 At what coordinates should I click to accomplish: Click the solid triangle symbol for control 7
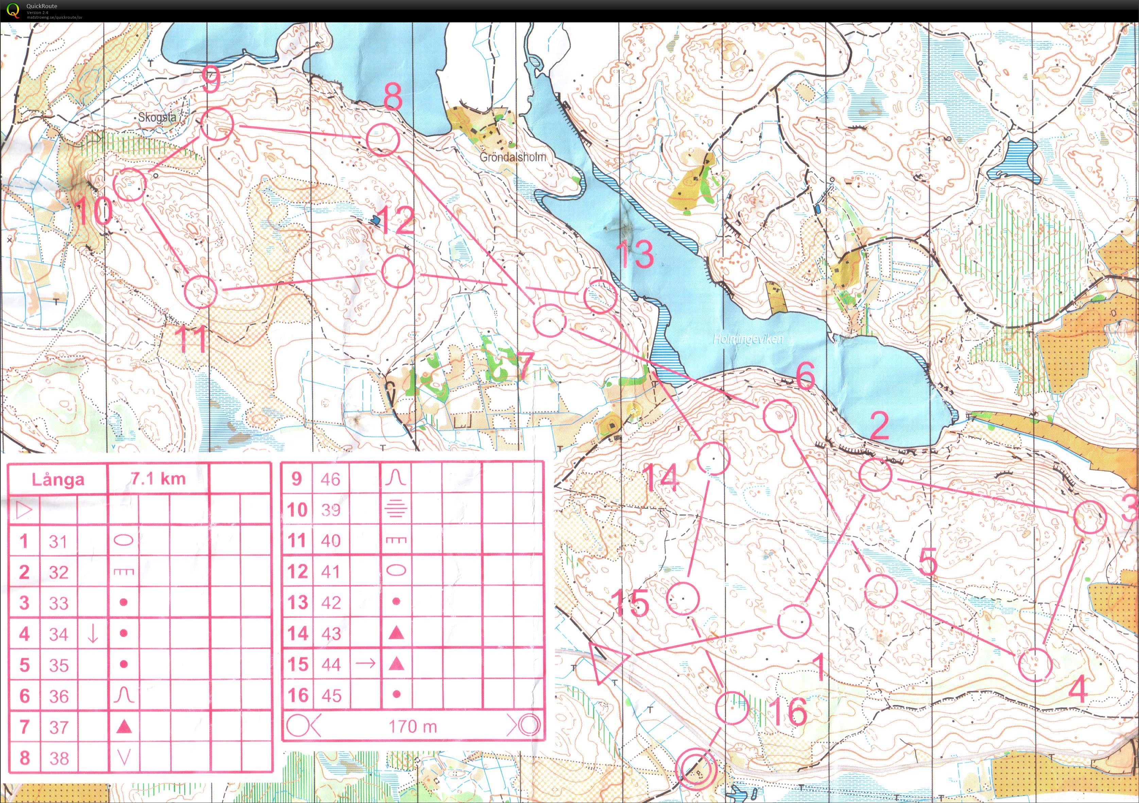[x=124, y=727]
